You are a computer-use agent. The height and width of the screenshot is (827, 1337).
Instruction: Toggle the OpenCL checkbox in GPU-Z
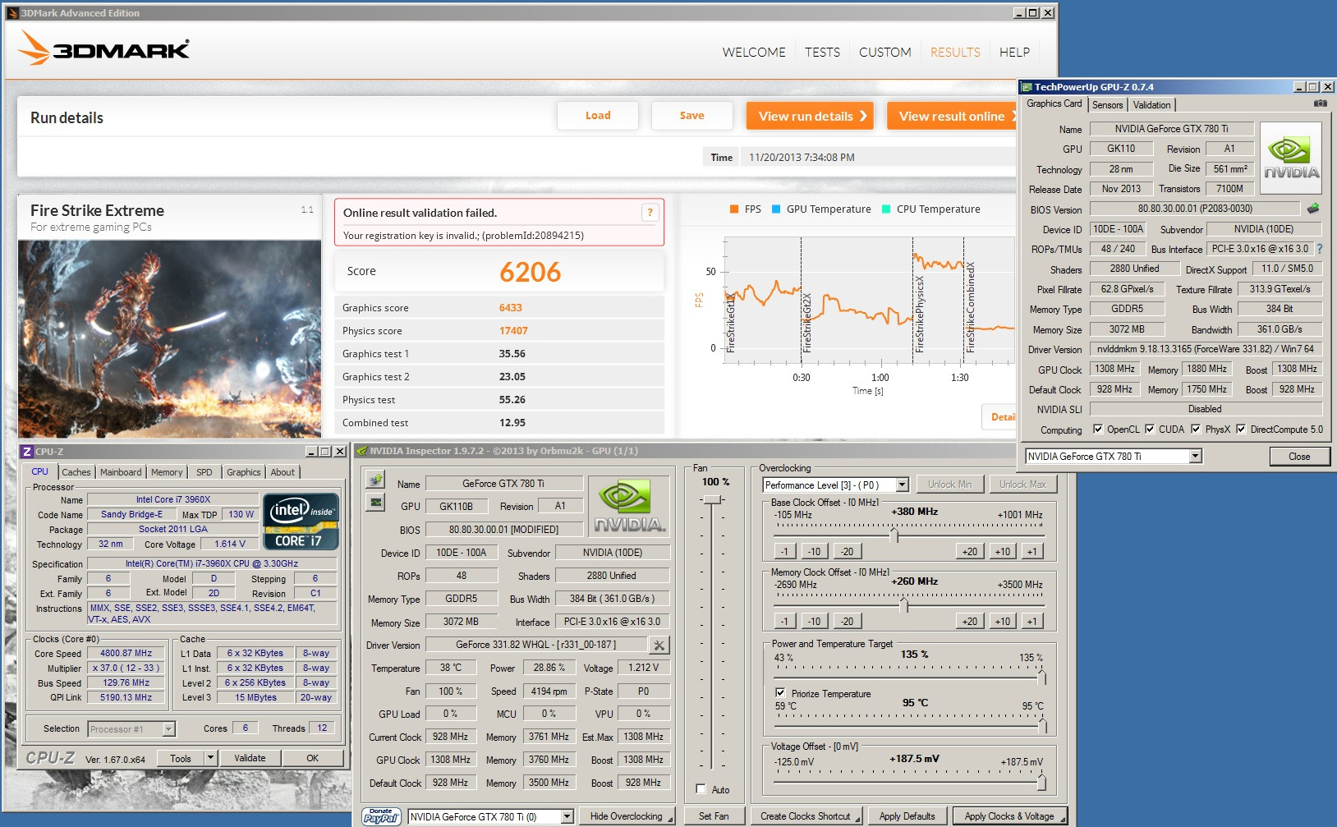click(1098, 429)
